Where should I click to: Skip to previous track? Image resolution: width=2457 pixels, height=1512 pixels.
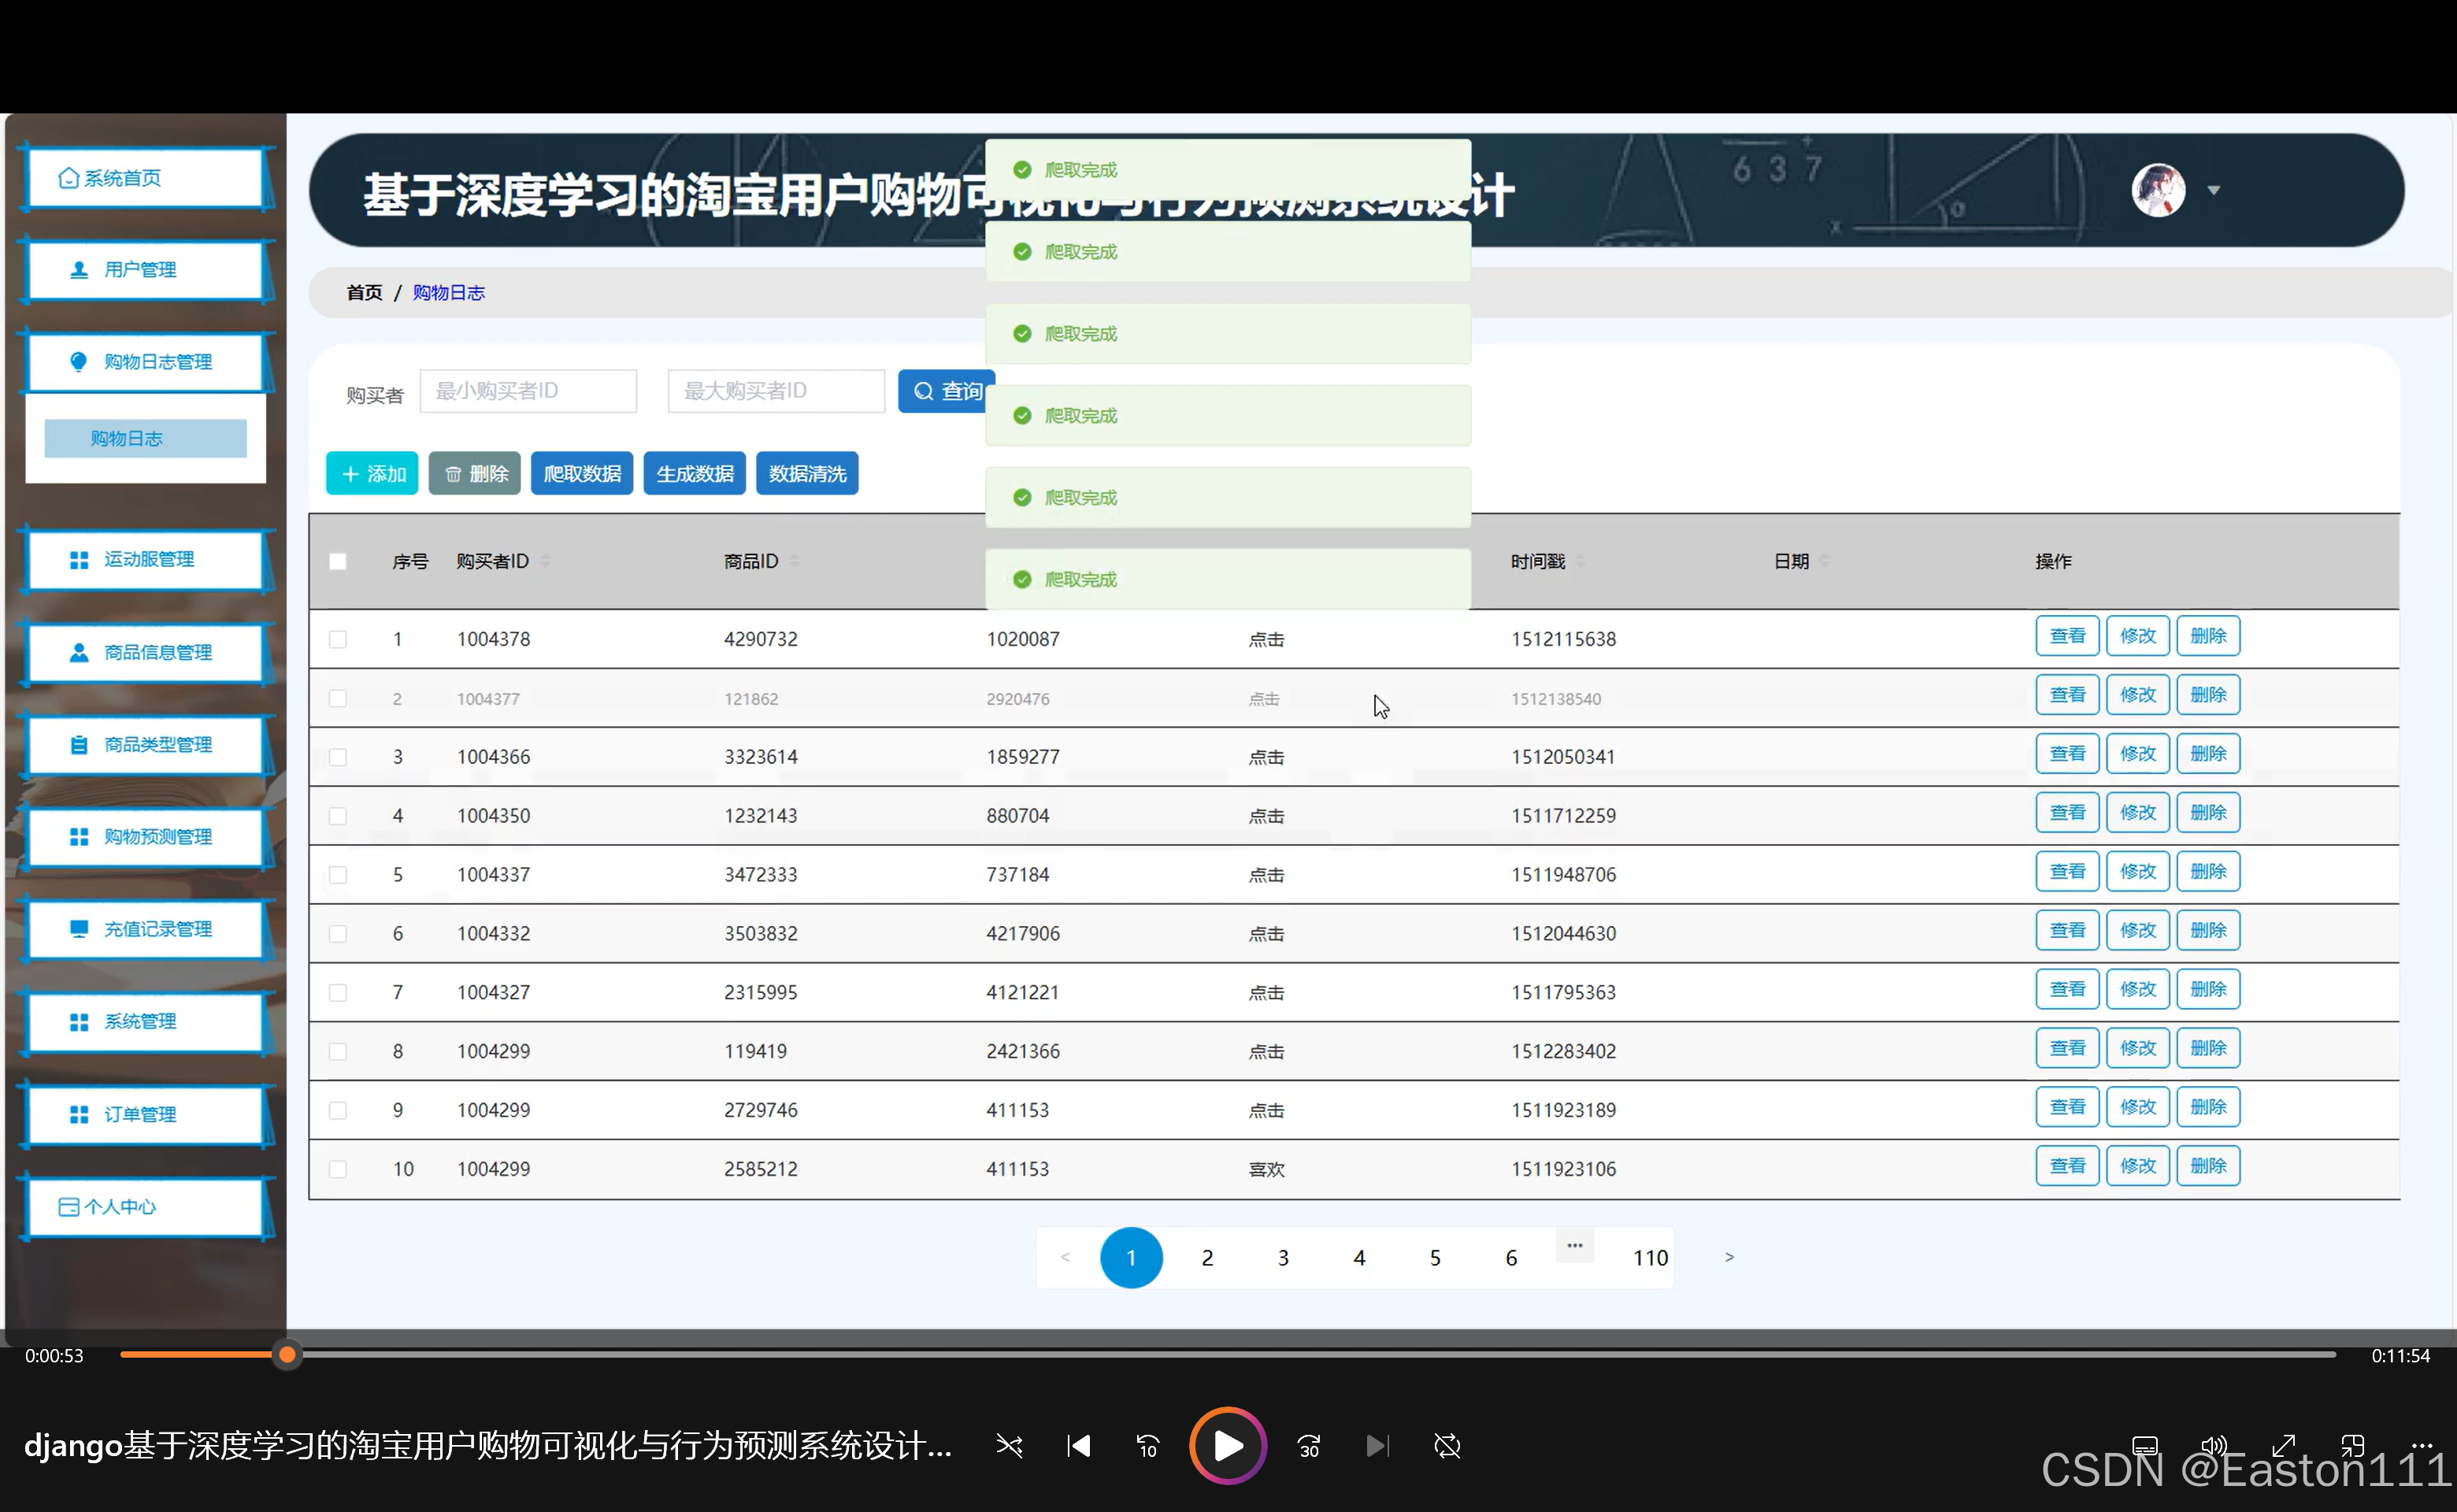(x=1078, y=1446)
